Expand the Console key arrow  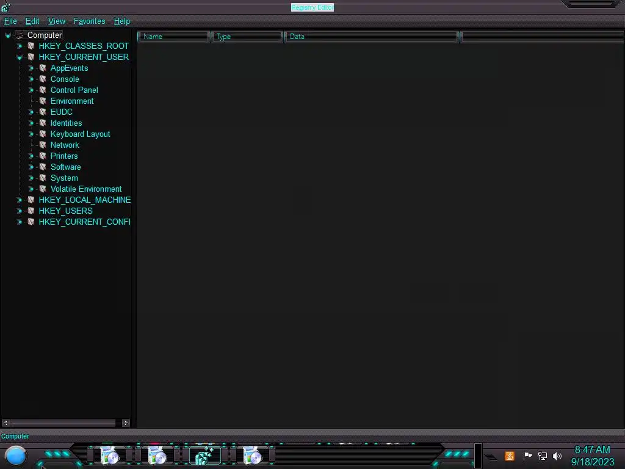point(31,79)
